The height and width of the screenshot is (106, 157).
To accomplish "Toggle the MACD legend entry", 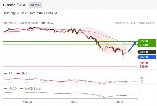I will (10, 89).
